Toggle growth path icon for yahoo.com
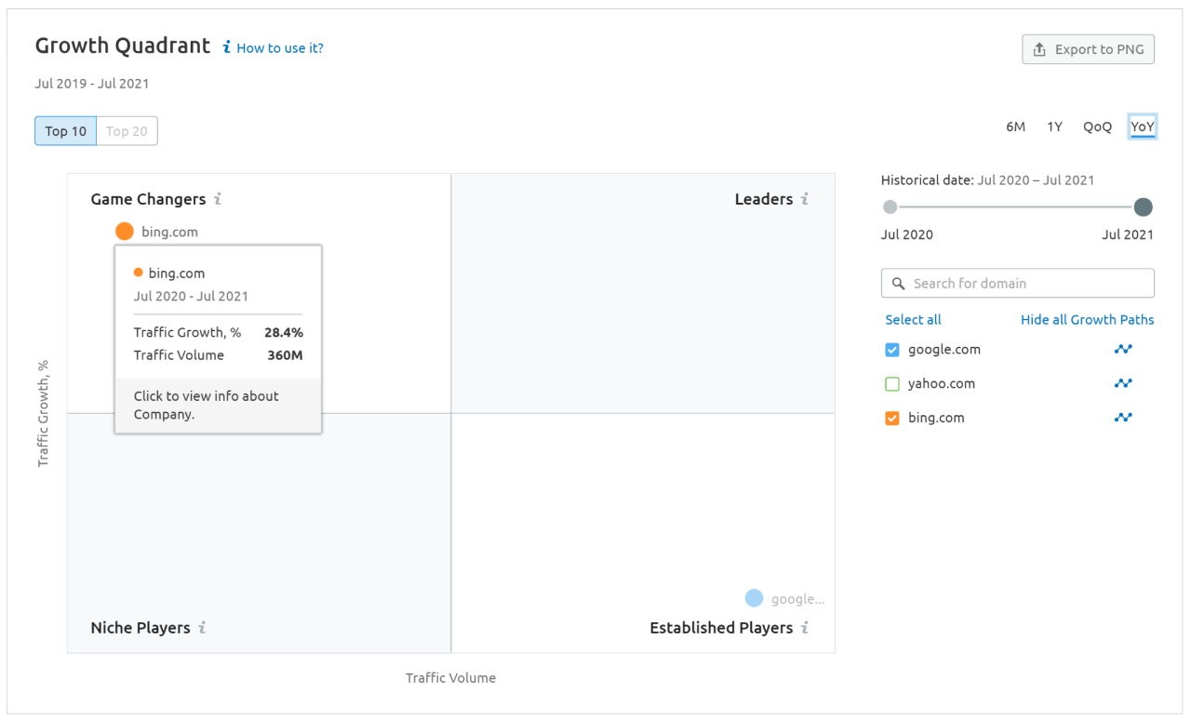This screenshot has height=720, width=1191. [x=1123, y=383]
